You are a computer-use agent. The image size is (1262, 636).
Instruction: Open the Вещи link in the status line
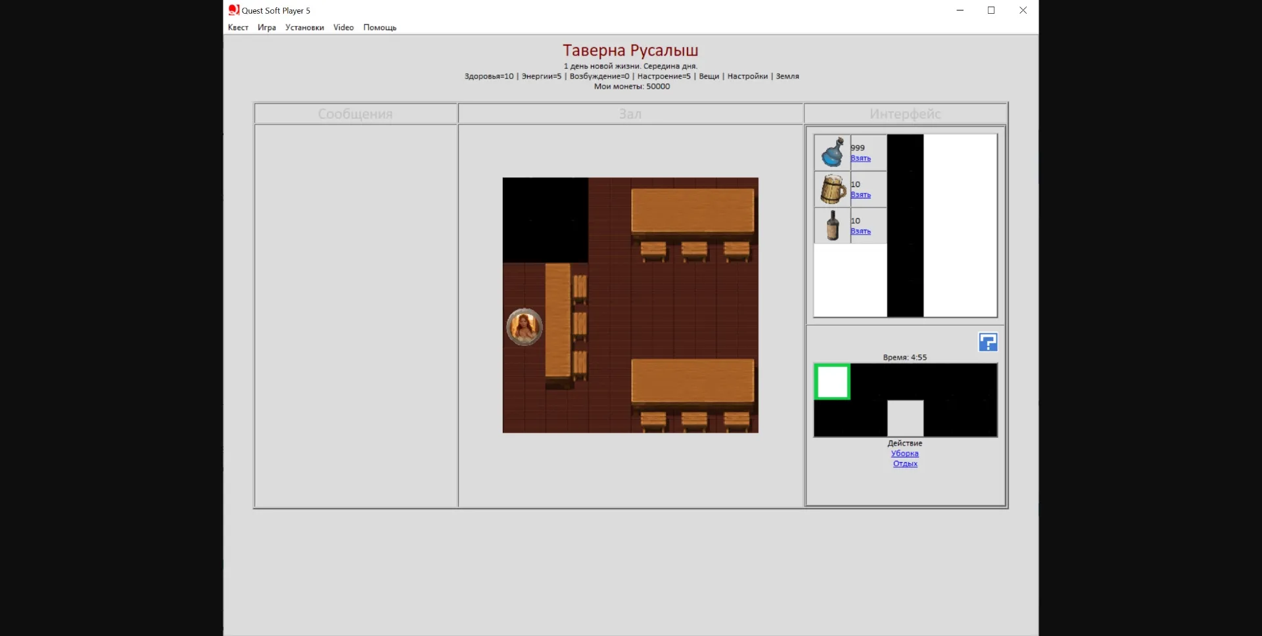pyautogui.click(x=709, y=76)
